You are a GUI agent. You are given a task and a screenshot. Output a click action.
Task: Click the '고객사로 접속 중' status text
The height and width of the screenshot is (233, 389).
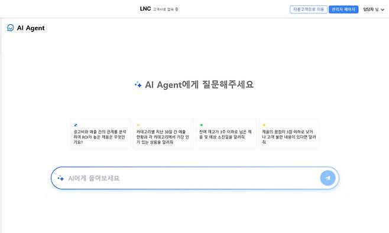pyautogui.click(x=166, y=9)
